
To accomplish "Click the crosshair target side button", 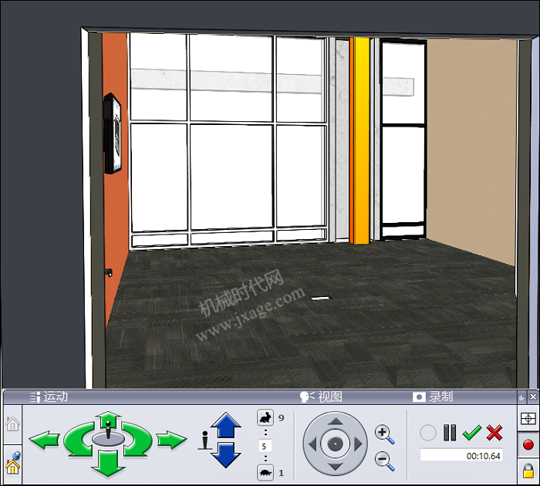I will tap(528, 418).
